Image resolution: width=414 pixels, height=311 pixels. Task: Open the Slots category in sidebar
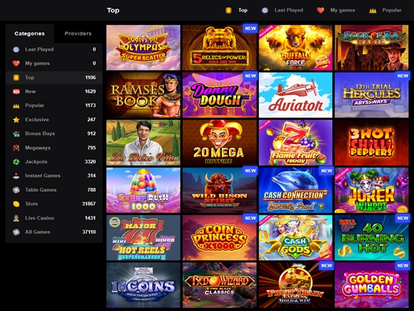[54, 204]
